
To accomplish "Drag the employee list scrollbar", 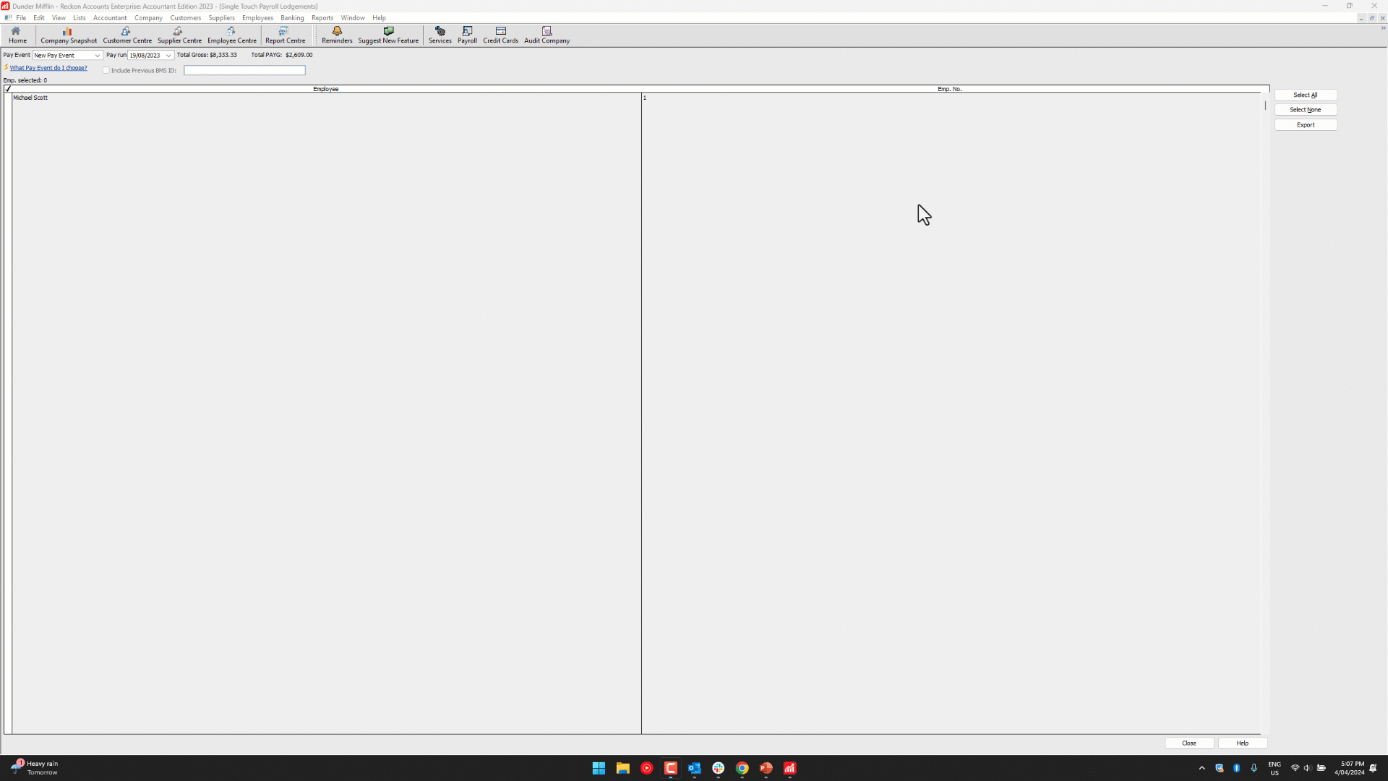I will [1266, 105].
